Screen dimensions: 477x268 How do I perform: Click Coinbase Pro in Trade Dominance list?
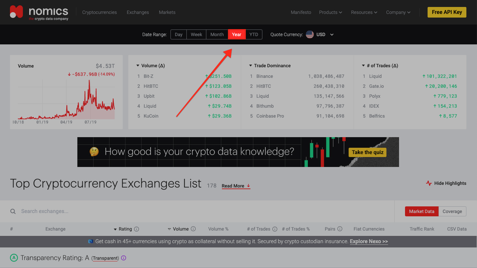click(270, 116)
